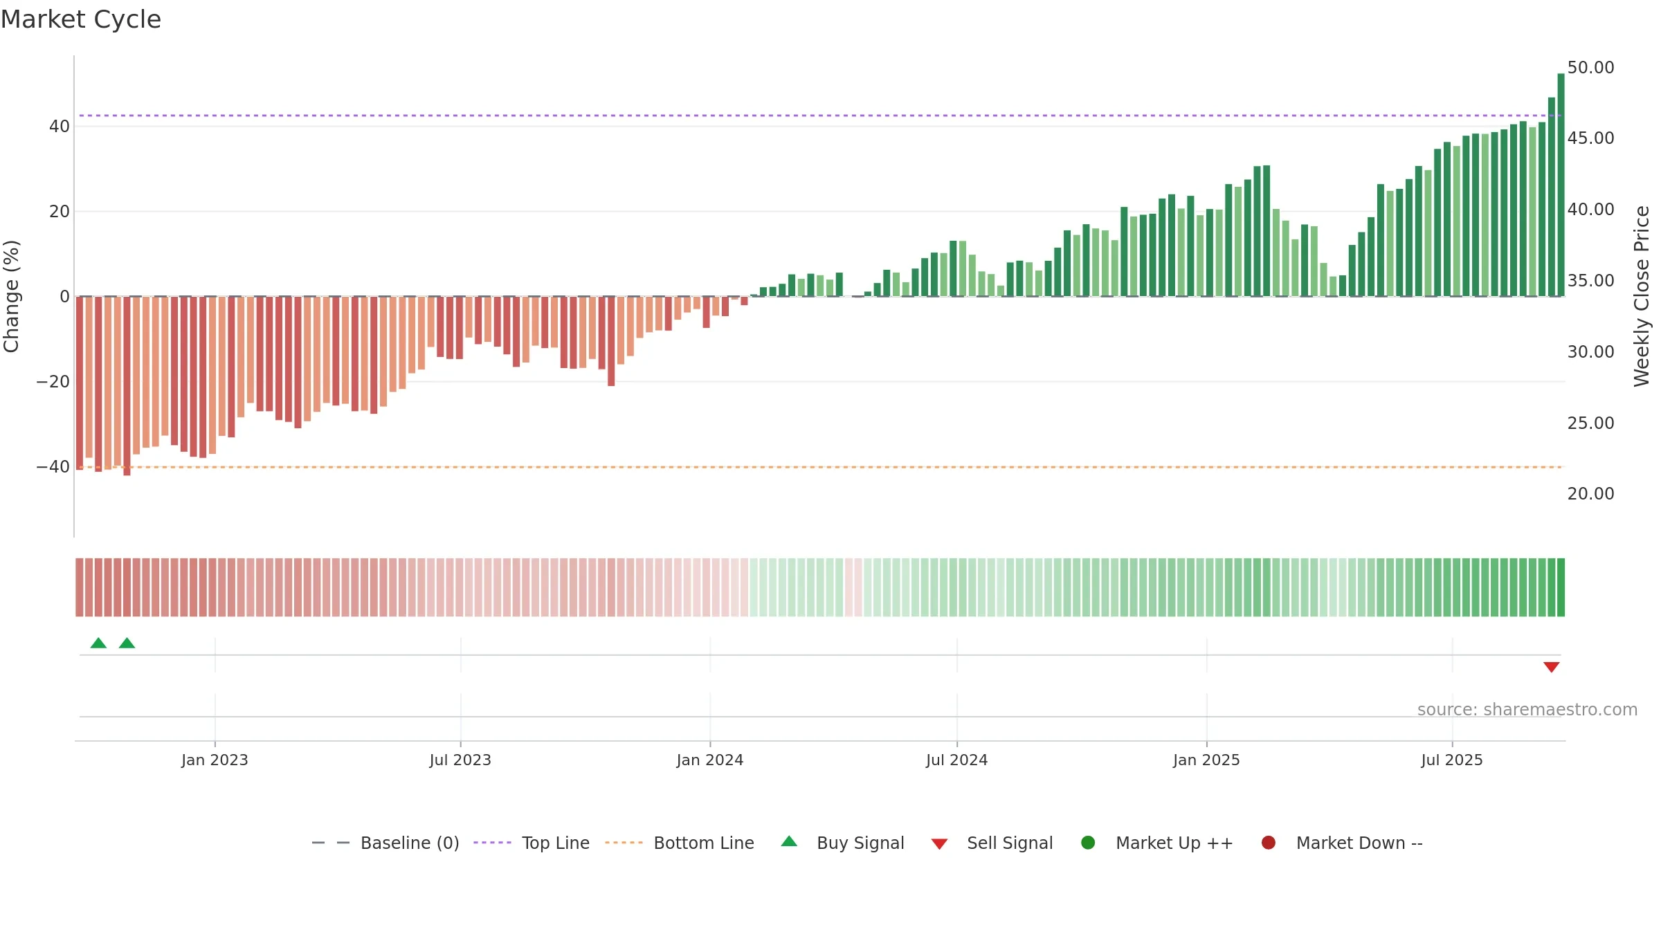Click the 25.00 price axis label

[1590, 423]
